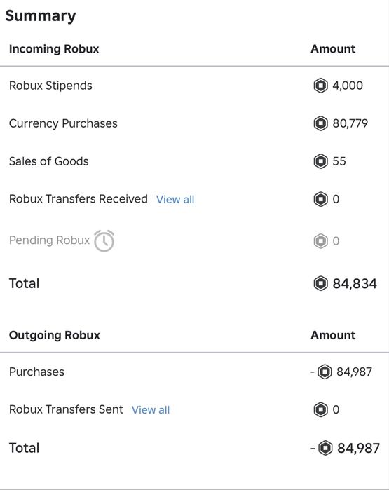Click Robux icon beside incoming total 84,834

pyautogui.click(x=320, y=283)
